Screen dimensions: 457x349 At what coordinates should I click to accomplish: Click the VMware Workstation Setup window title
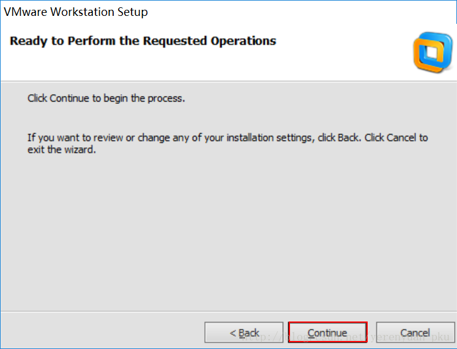[76, 12]
